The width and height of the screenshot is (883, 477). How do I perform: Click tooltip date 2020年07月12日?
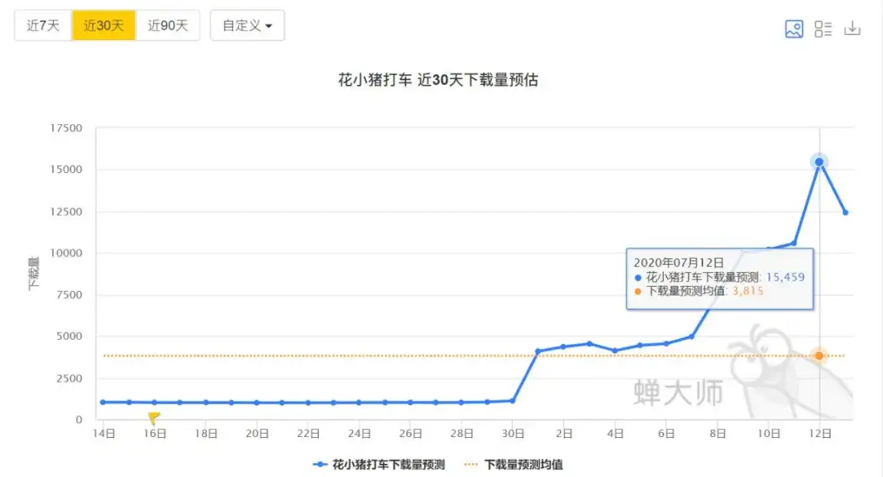(x=679, y=263)
